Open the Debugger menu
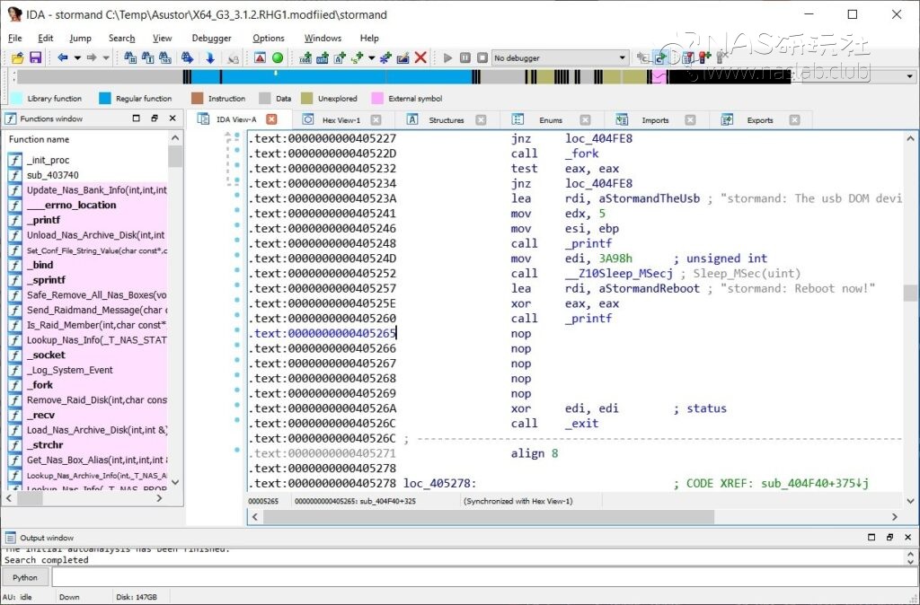 point(211,39)
